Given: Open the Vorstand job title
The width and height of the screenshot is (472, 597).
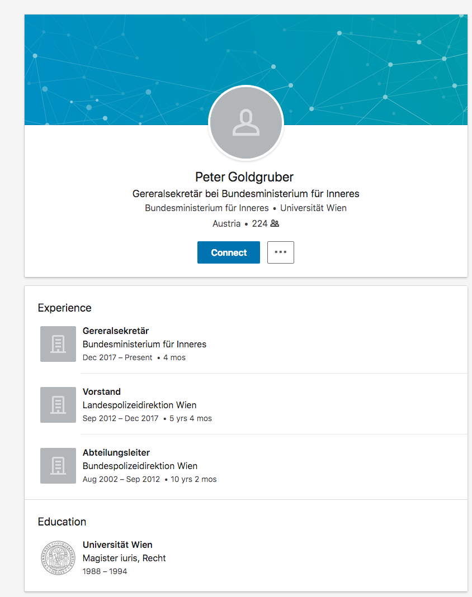Looking at the screenshot, I should point(101,392).
